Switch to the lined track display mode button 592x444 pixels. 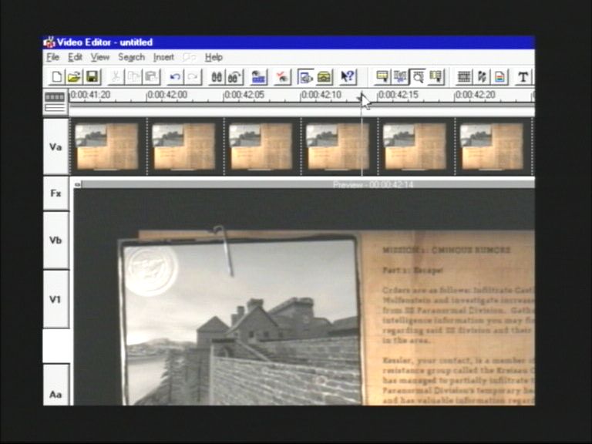coord(55,109)
